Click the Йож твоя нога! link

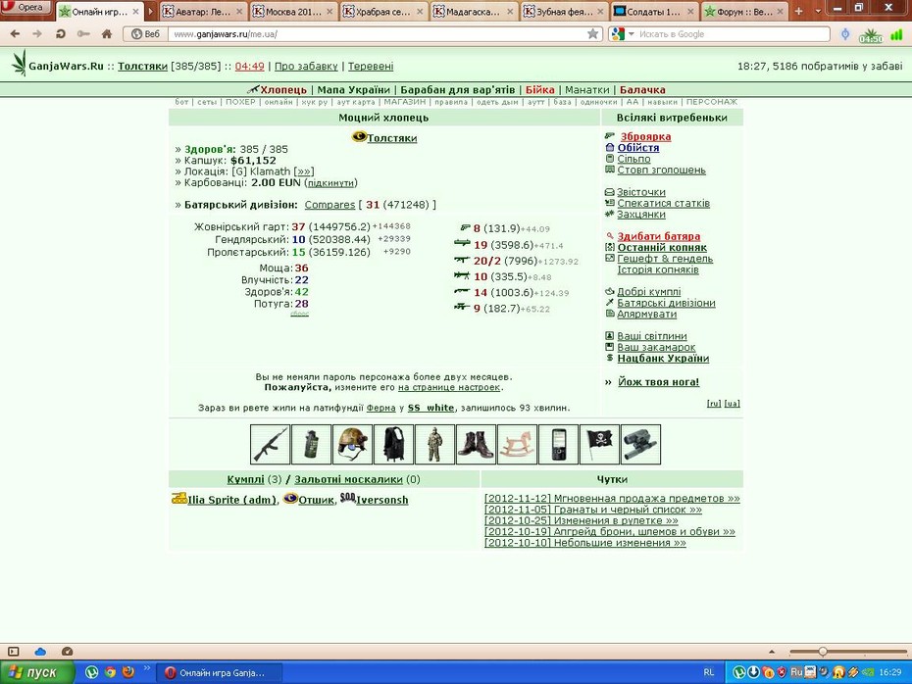[x=658, y=382]
